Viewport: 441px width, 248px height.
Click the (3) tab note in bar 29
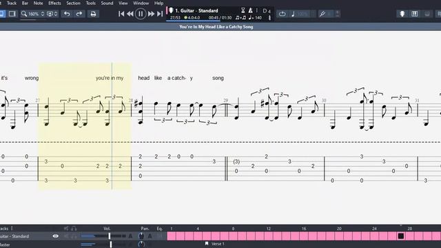coord(236,161)
